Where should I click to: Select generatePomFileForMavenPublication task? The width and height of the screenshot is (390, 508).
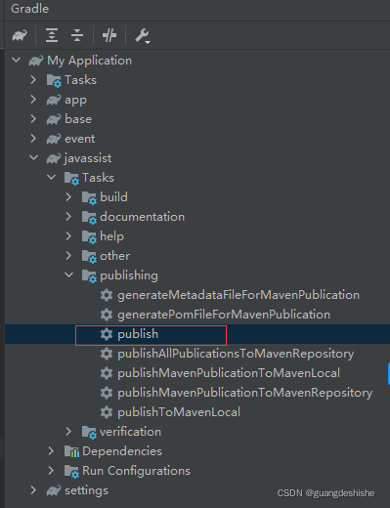click(224, 315)
